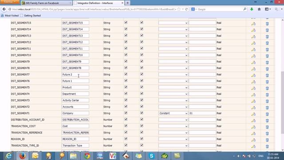Open Most Visited bookmarks folder
The width and height of the screenshot is (284, 160).
pos(10,16)
